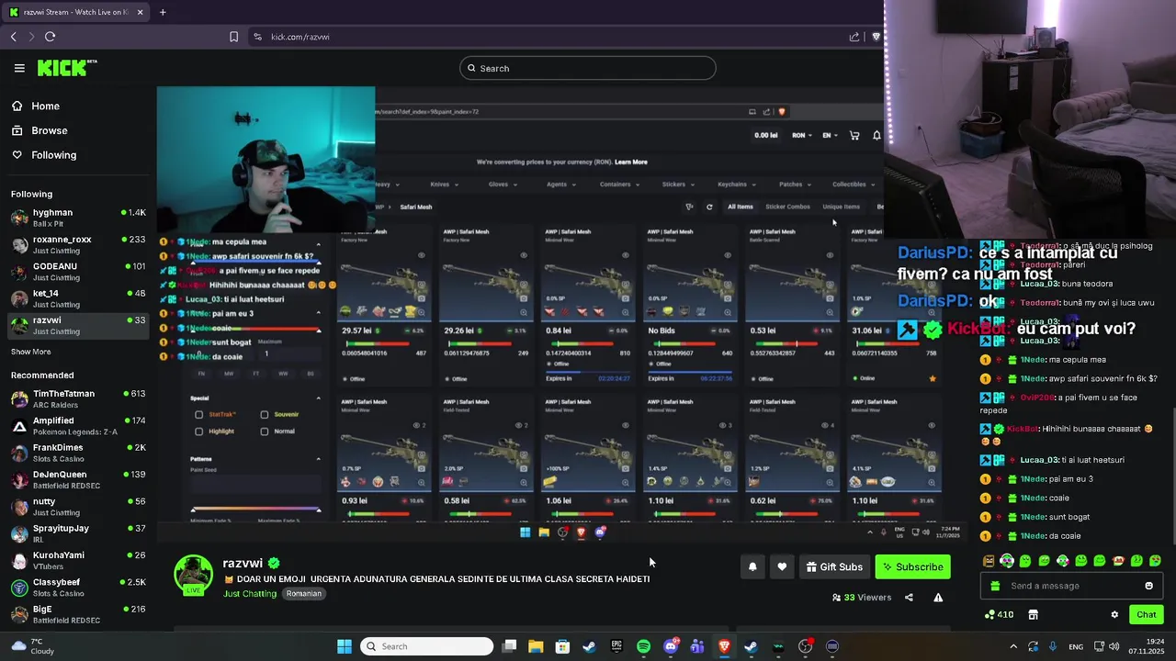Click the green Subscribe button
This screenshot has height=661, width=1176.
[912, 567]
